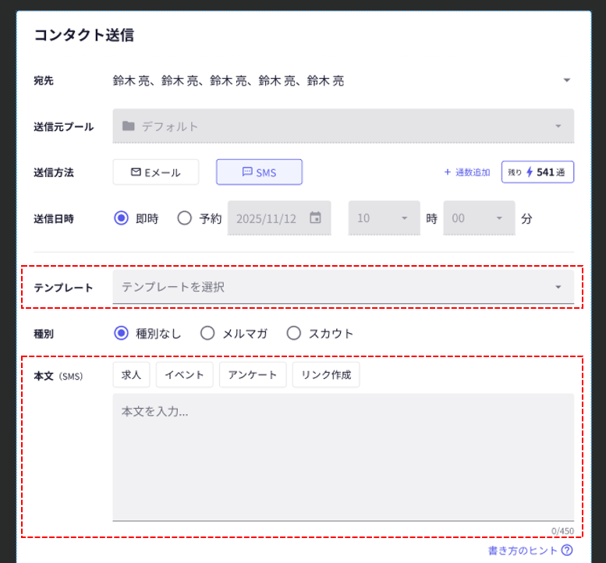Image resolution: width=606 pixels, height=563 pixels.
Task: Click the イベント insert button
Action: pyautogui.click(x=185, y=374)
